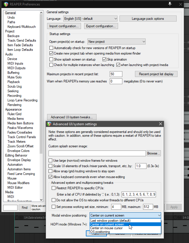This screenshot has height=243, width=189.
Task: Click the Apply button
Action: coord(174,207)
